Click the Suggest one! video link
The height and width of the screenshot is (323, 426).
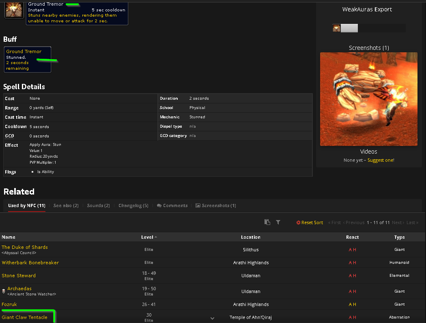tap(381, 160)
